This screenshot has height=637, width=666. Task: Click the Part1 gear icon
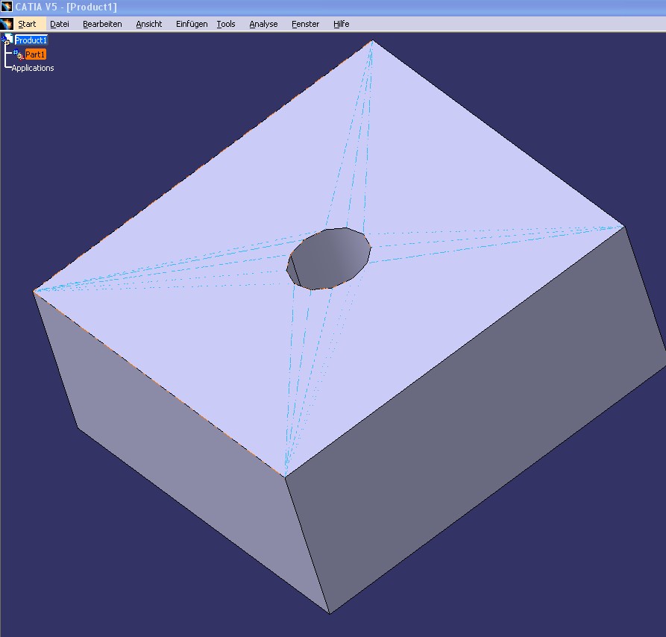coord(18,54)
